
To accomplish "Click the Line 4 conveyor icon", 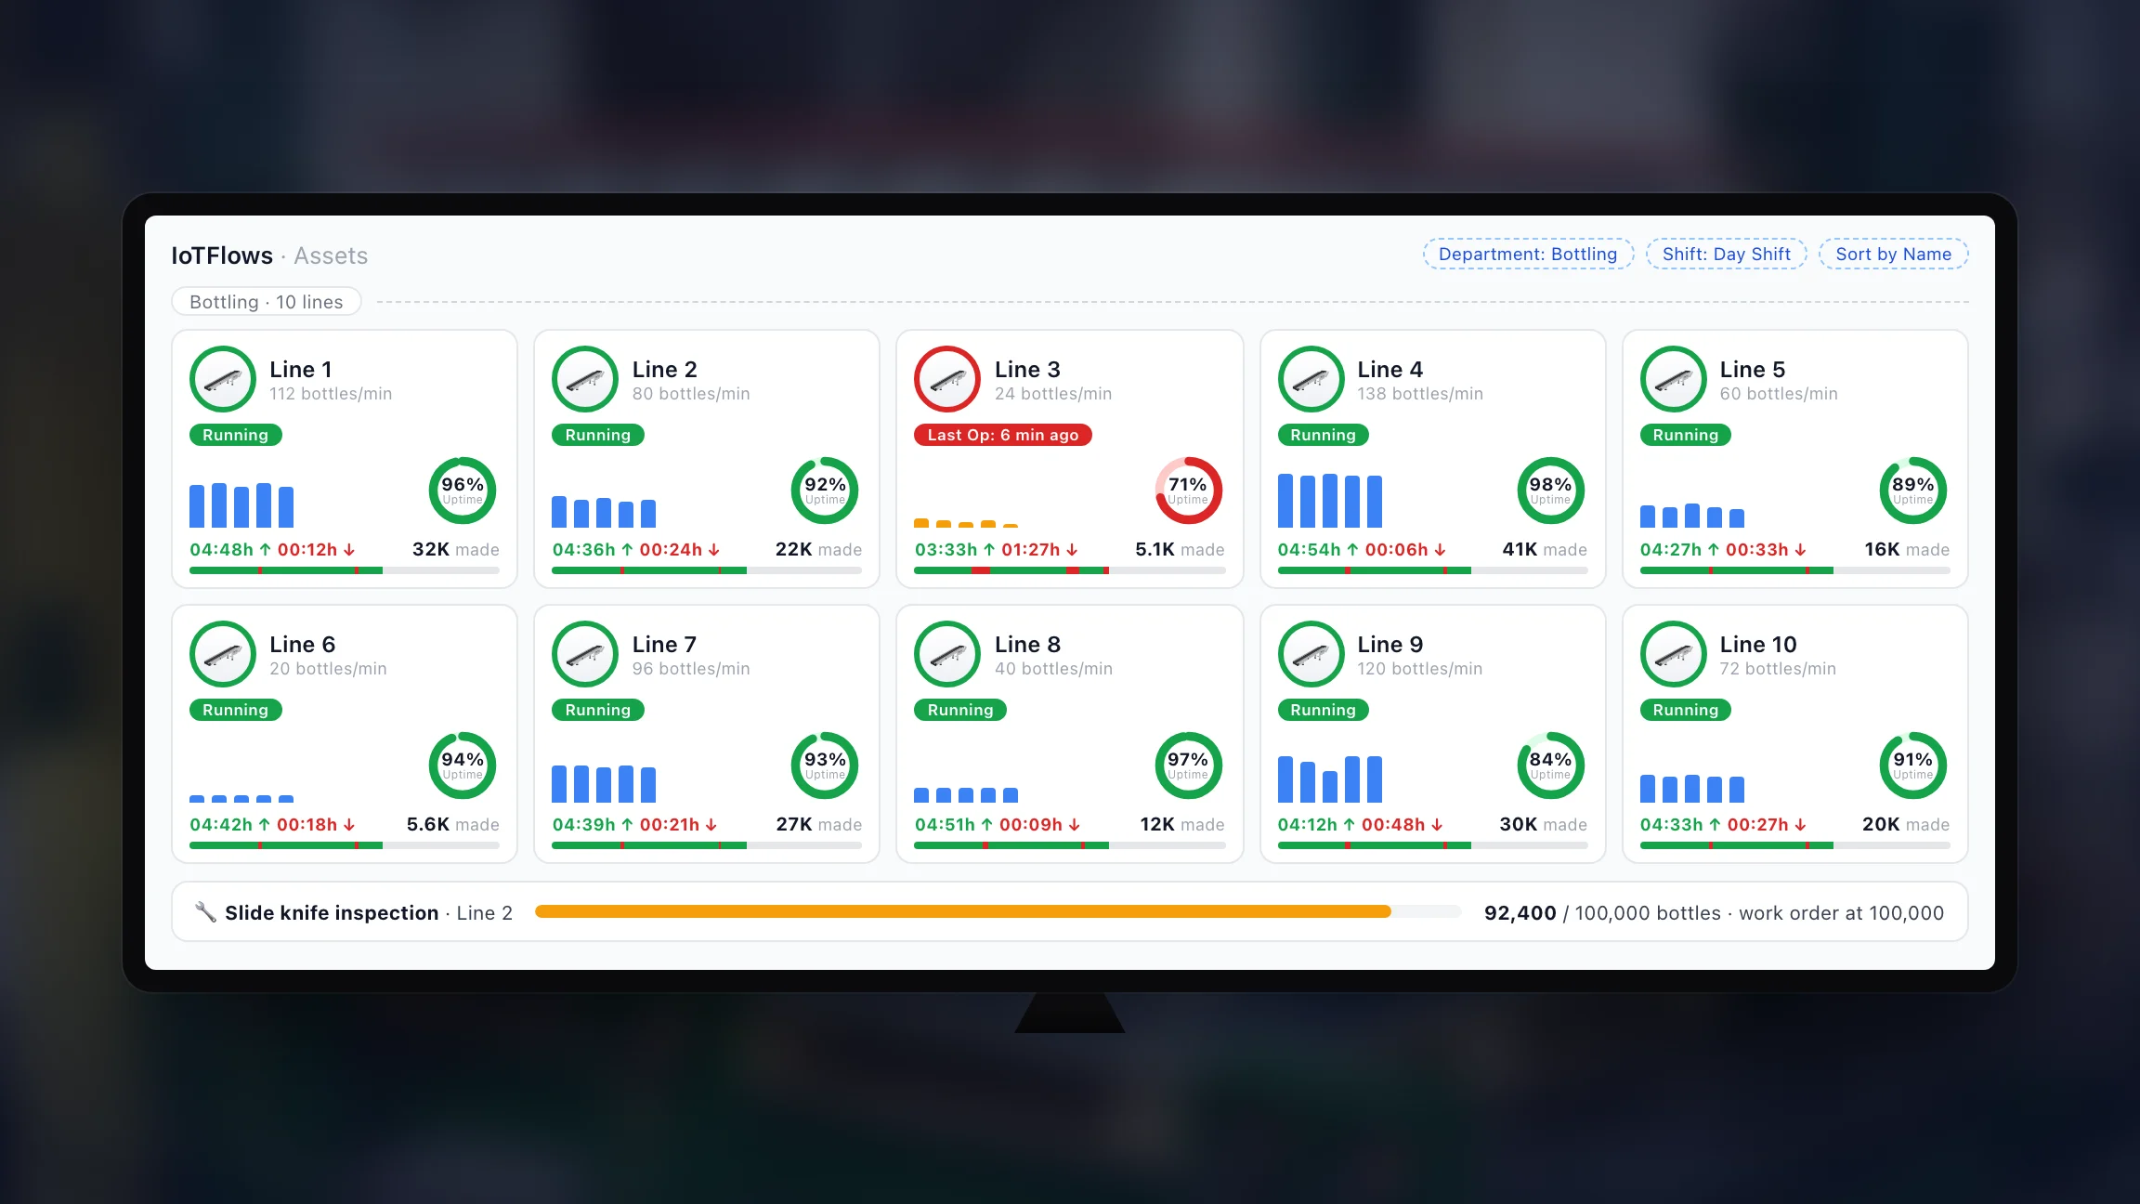I will click(x=1311, y=379).
